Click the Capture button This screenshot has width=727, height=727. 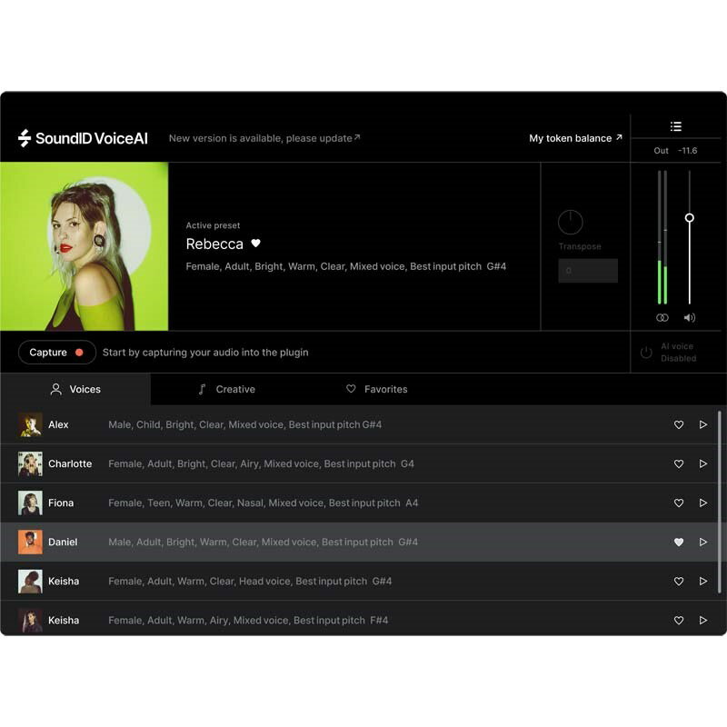(x=57, y=353)
